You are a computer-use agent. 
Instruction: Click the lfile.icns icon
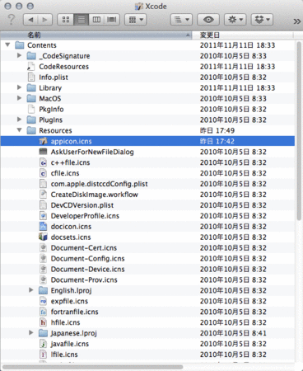[x=43, y=355]
